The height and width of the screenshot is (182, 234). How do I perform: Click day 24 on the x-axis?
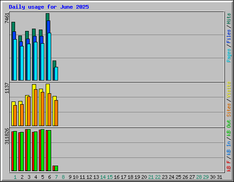(171, 177)
